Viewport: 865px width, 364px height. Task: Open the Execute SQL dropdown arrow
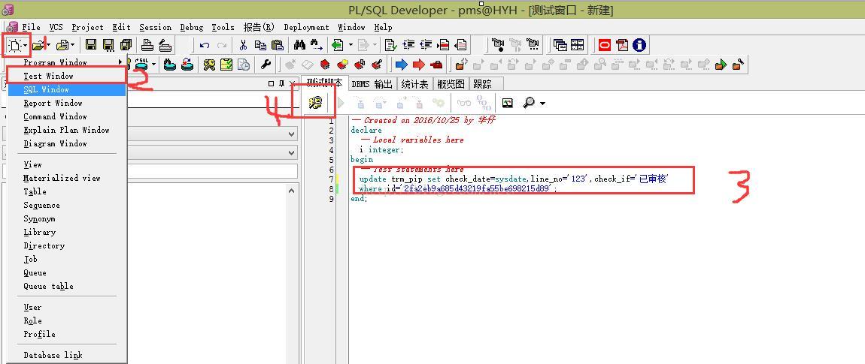click(153, 65)
